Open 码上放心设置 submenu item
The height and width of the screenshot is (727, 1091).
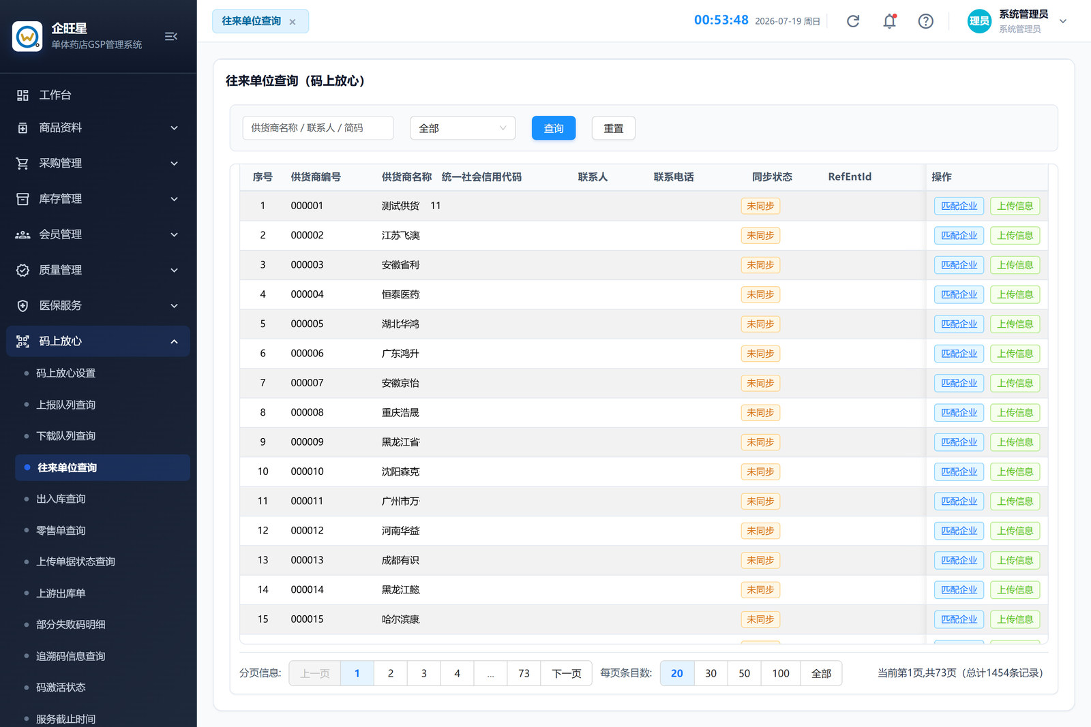coord(65,373)
